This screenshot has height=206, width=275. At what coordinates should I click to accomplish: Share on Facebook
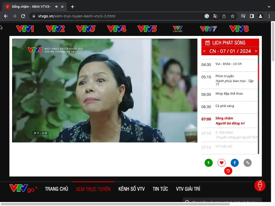(234, 163)
